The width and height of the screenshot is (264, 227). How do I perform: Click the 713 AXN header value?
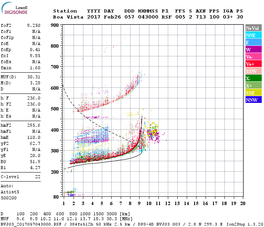click(201, 17)
